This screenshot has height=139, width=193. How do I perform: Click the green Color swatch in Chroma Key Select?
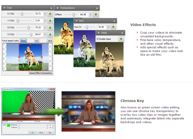9,125
